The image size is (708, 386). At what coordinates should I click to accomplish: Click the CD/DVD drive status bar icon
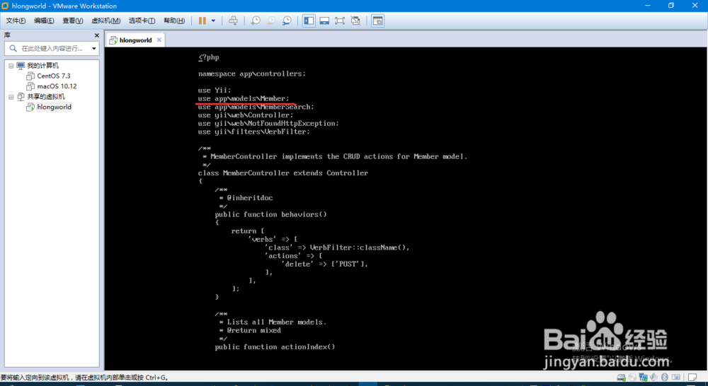[632, 378]
